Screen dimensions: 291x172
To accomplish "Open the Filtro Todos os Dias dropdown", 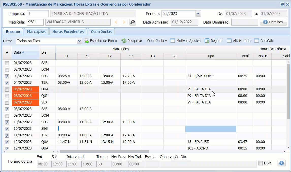I will 79,41.
